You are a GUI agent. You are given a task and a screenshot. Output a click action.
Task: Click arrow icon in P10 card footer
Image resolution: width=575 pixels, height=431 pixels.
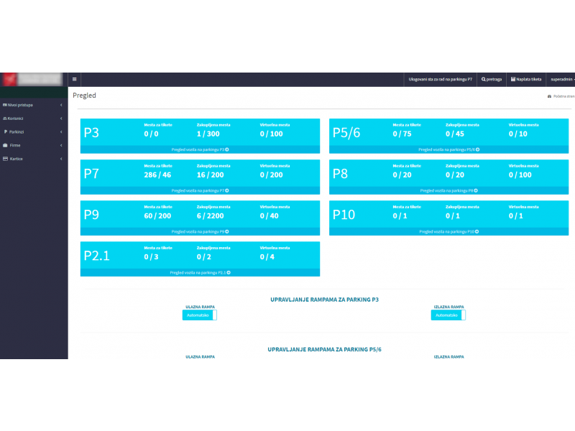click(477, 231)
